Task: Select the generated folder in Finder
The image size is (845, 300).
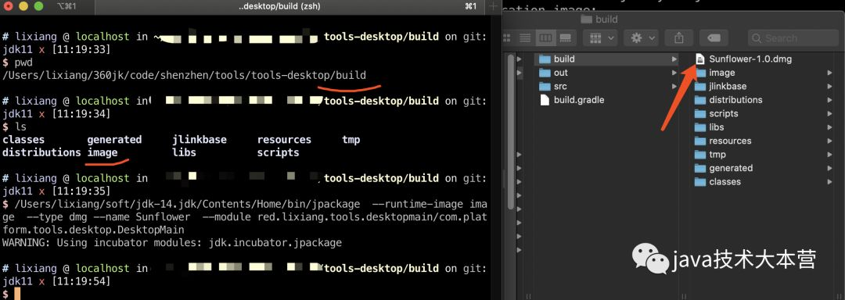Action: click(x=731, y=168)
